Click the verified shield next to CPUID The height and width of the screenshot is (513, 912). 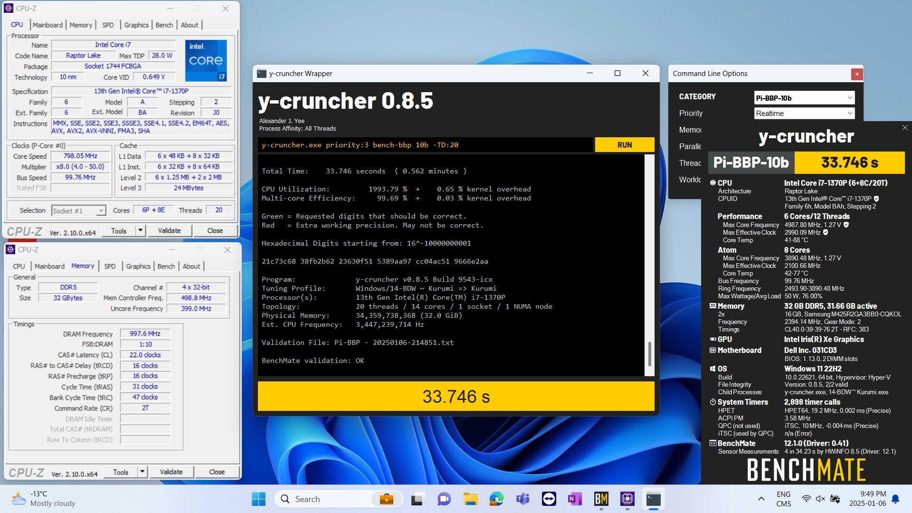tap(876, 199)
